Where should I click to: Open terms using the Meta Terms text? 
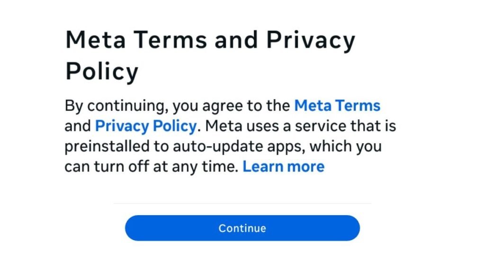(x=337, y=106)
